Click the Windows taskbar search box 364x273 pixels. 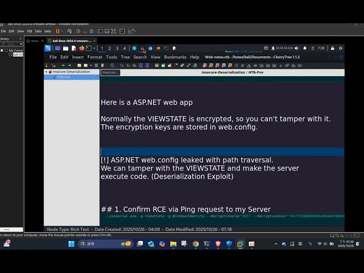point(106,244)
